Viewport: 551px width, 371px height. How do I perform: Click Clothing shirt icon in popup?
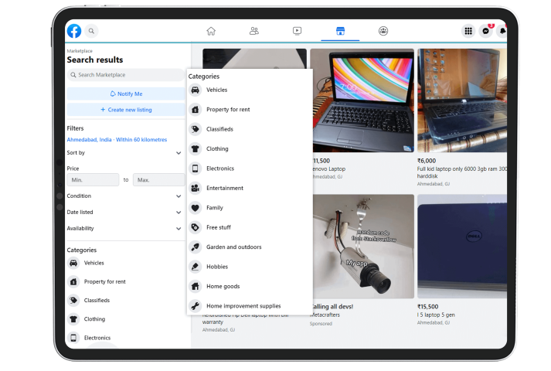point(196,149)
